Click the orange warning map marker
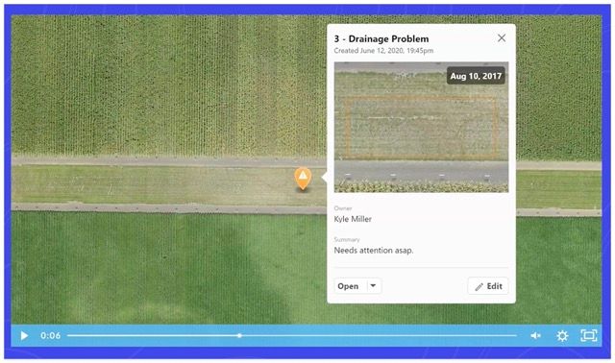 point(303,180)
